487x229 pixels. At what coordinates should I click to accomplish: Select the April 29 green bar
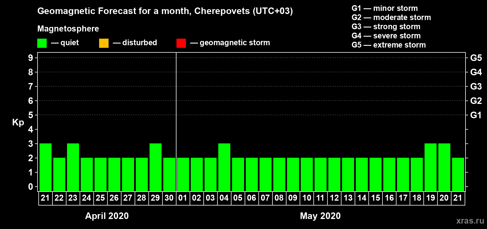[156, 167]
